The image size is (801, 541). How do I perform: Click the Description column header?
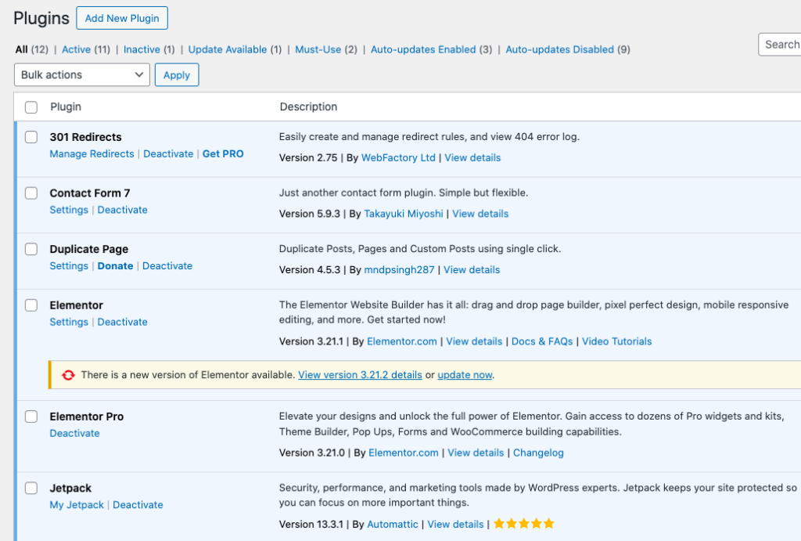(x=308, y=107)
